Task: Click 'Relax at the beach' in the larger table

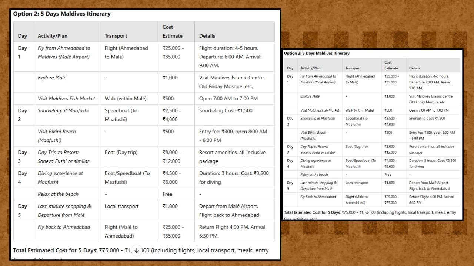Action: 58,194
